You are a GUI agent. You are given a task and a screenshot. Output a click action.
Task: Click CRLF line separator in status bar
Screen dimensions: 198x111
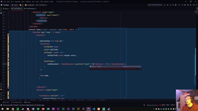168,105
